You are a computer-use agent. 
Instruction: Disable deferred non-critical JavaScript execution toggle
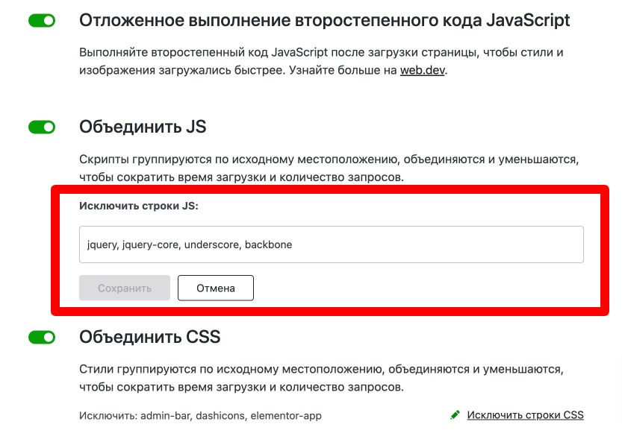42,21
